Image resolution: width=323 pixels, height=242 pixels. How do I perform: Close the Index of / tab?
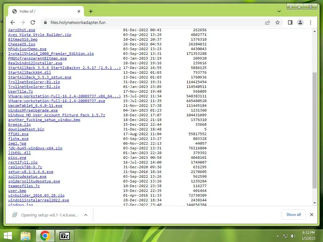[x=79, y=11]
